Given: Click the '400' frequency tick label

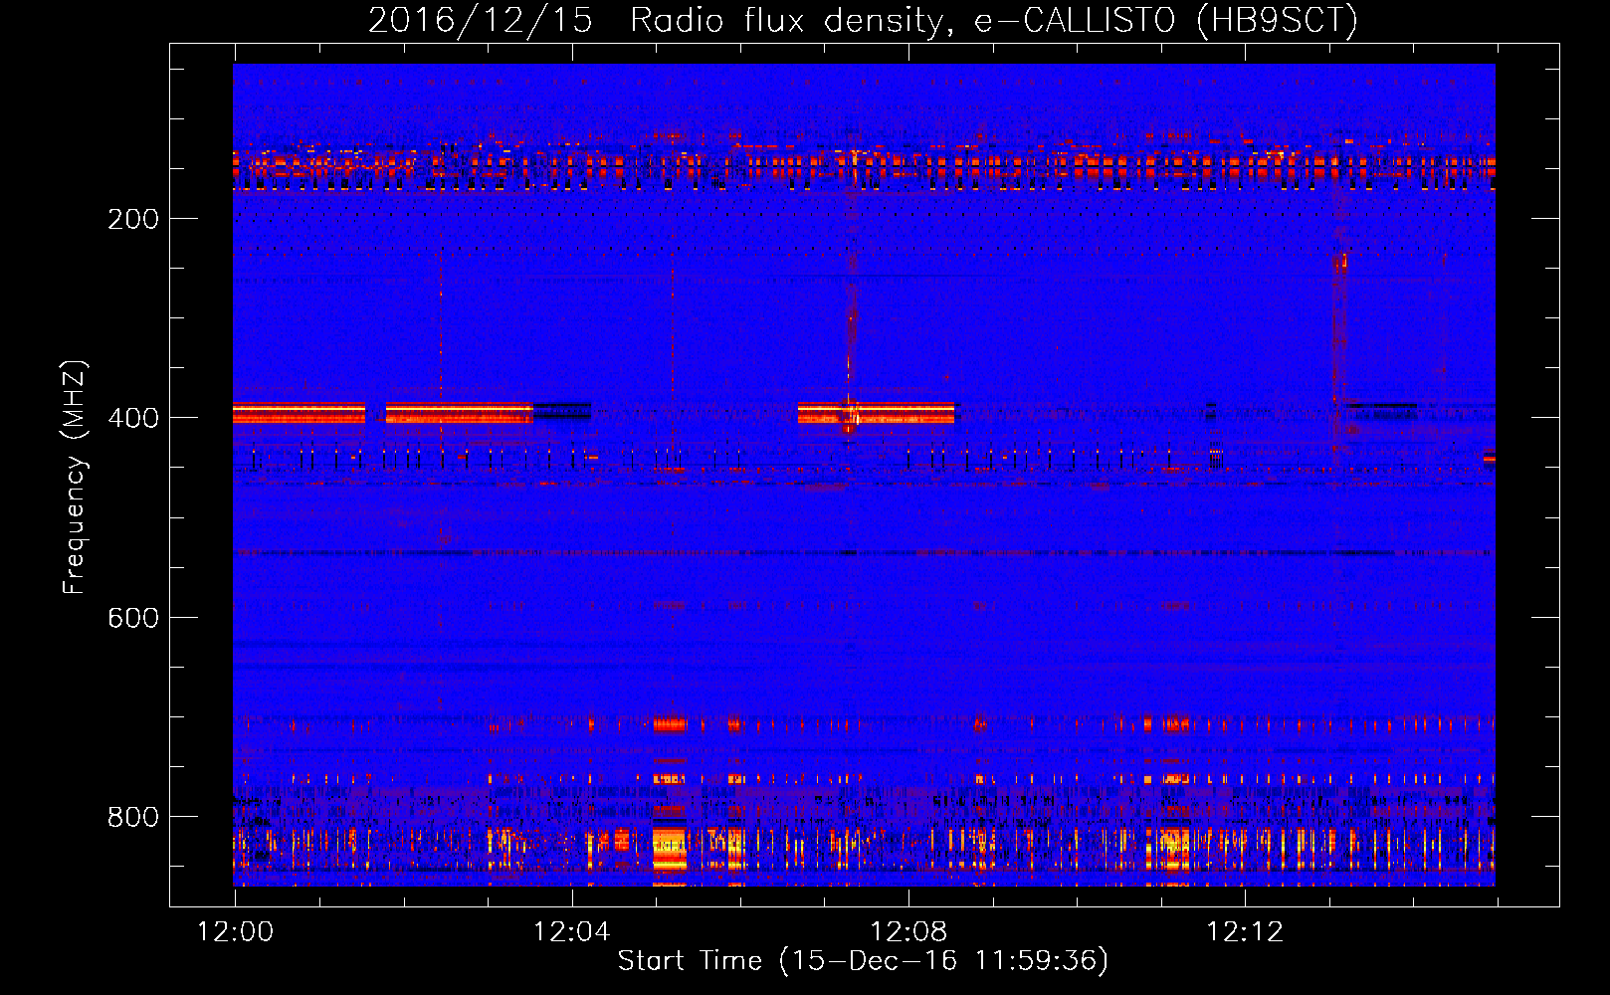Looking at the screenshot, I should (133, 418).
